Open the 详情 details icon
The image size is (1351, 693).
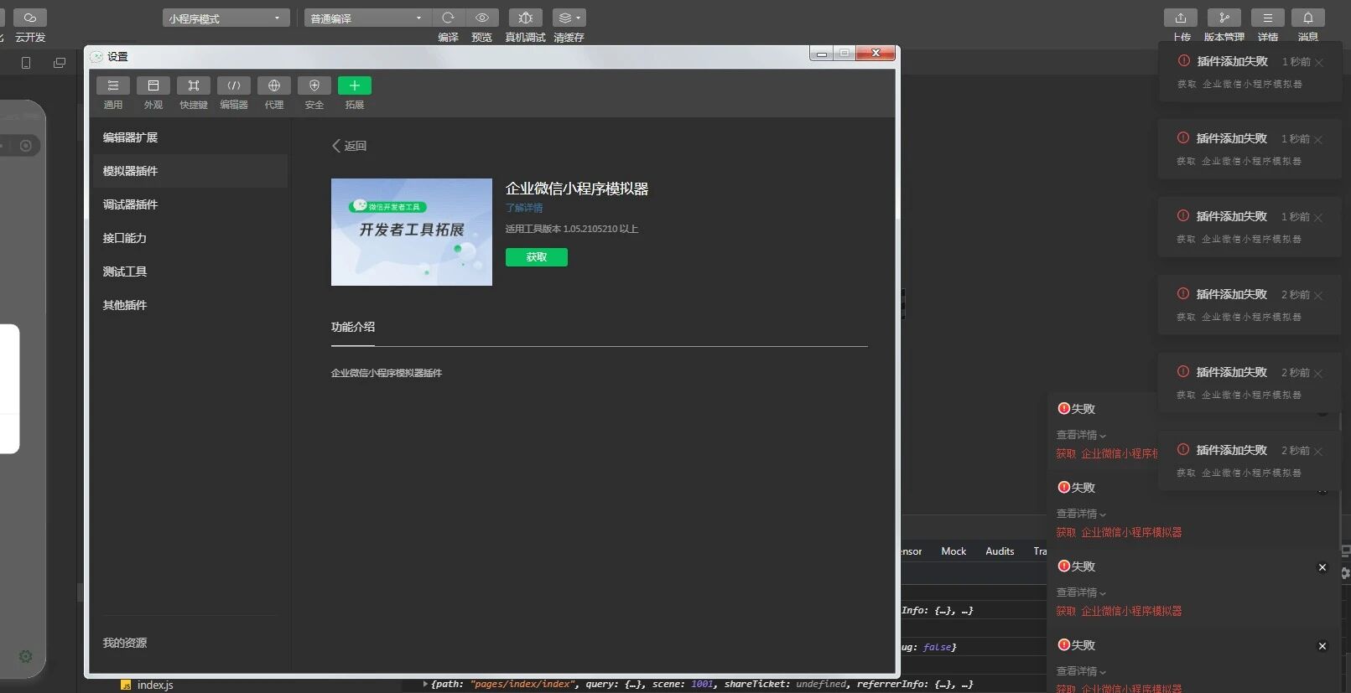click(1268, 18)
